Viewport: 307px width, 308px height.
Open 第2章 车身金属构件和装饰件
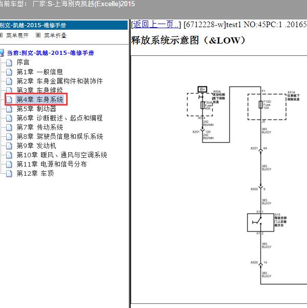pos(59,81)
